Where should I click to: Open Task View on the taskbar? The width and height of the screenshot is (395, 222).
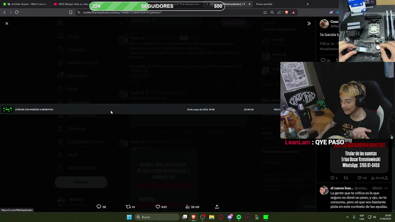click(x=185, y=217)
